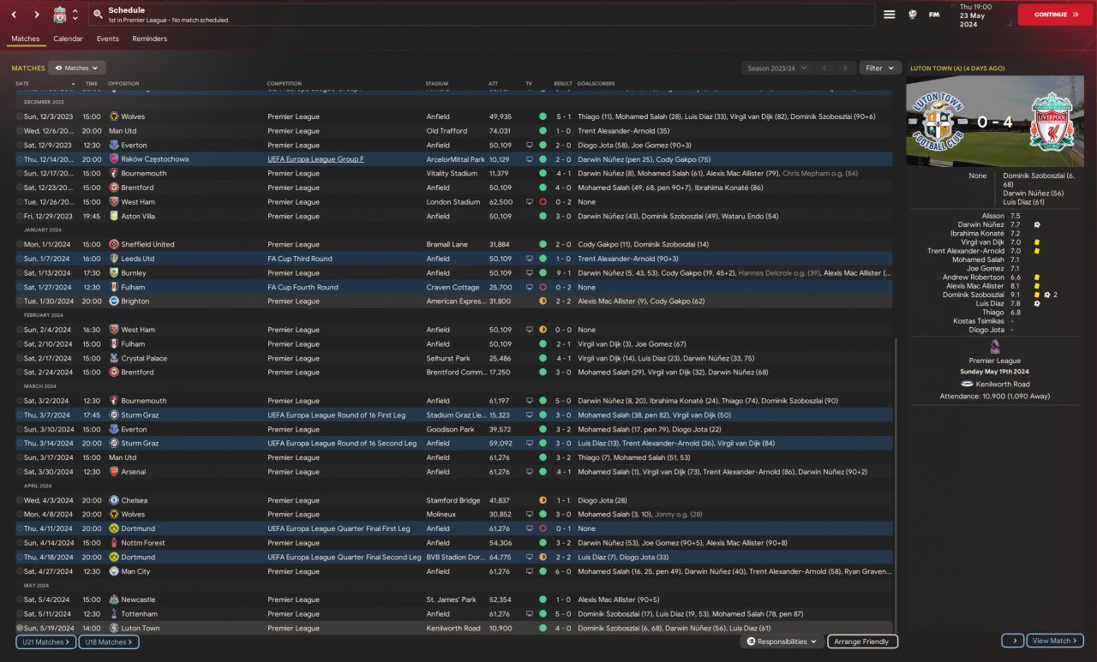Switch to the Events tab
Viewport: 1097px width, 662px height.
[x=108, y=39]
